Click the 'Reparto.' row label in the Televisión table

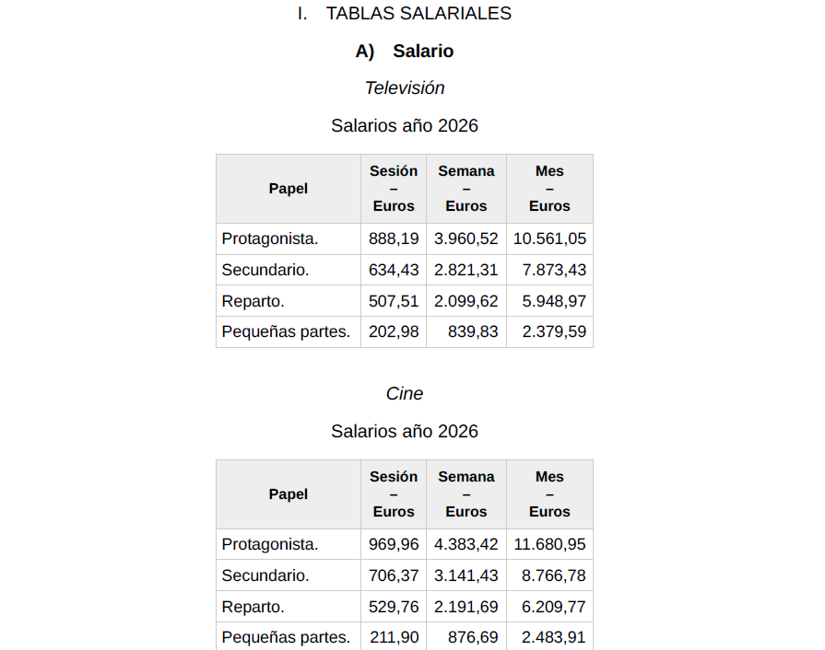253,301
